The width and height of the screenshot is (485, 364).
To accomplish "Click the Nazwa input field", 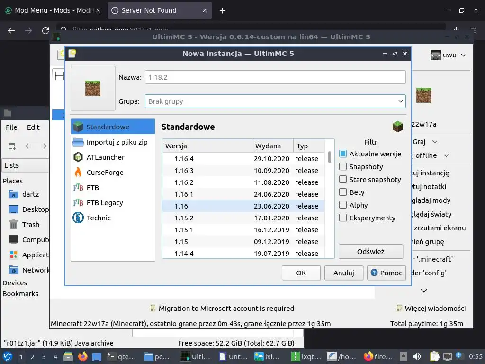I will coord(275,77).
